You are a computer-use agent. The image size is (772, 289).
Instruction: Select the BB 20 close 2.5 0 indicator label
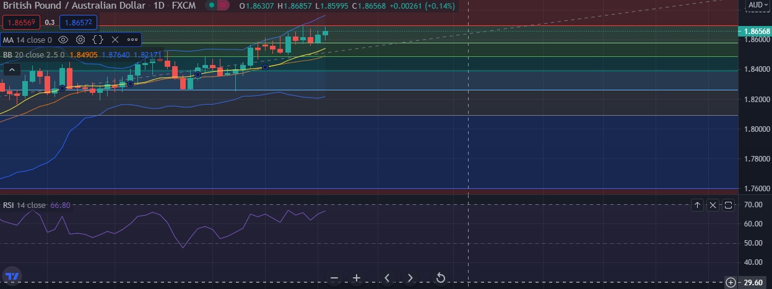tap(33, 54)
